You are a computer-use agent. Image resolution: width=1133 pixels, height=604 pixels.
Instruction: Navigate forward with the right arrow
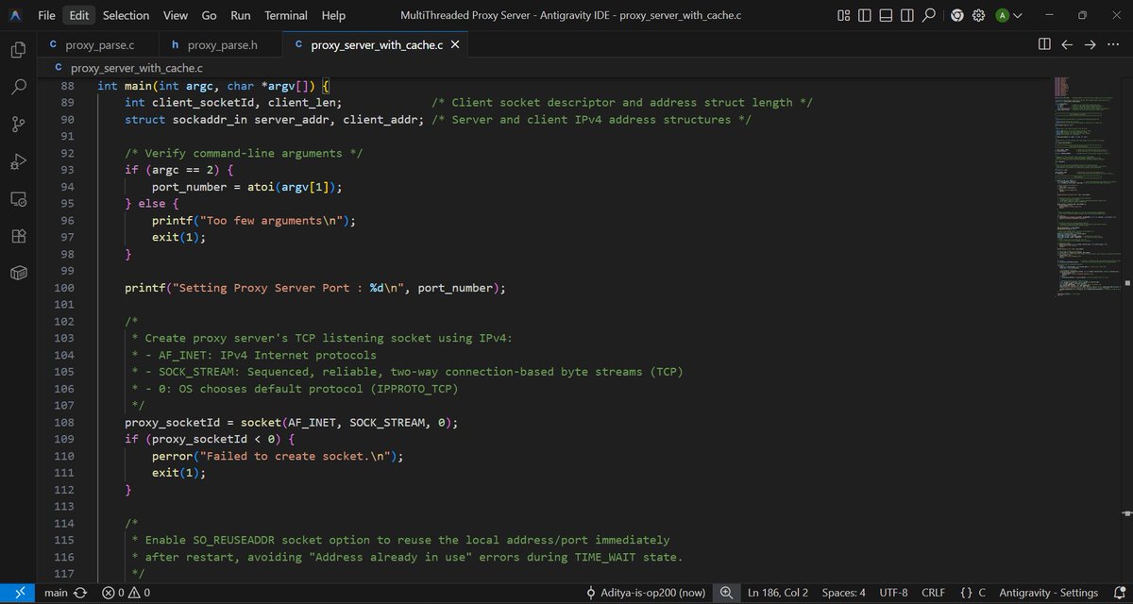pyautogui.click(x=1090, y=44)
